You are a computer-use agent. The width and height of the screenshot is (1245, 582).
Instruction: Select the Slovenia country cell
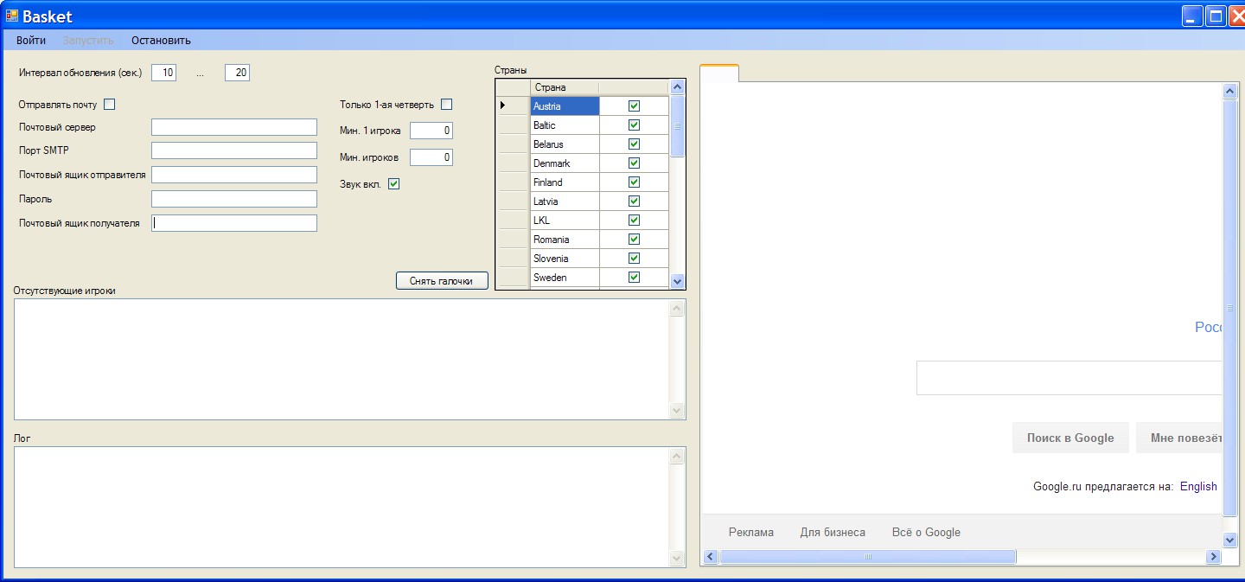click(565, 259)
